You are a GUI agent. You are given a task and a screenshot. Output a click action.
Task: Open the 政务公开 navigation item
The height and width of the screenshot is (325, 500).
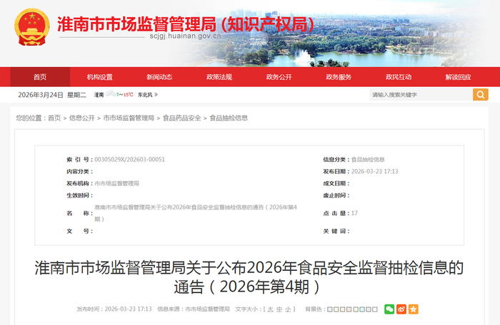(x=279, y=77)
